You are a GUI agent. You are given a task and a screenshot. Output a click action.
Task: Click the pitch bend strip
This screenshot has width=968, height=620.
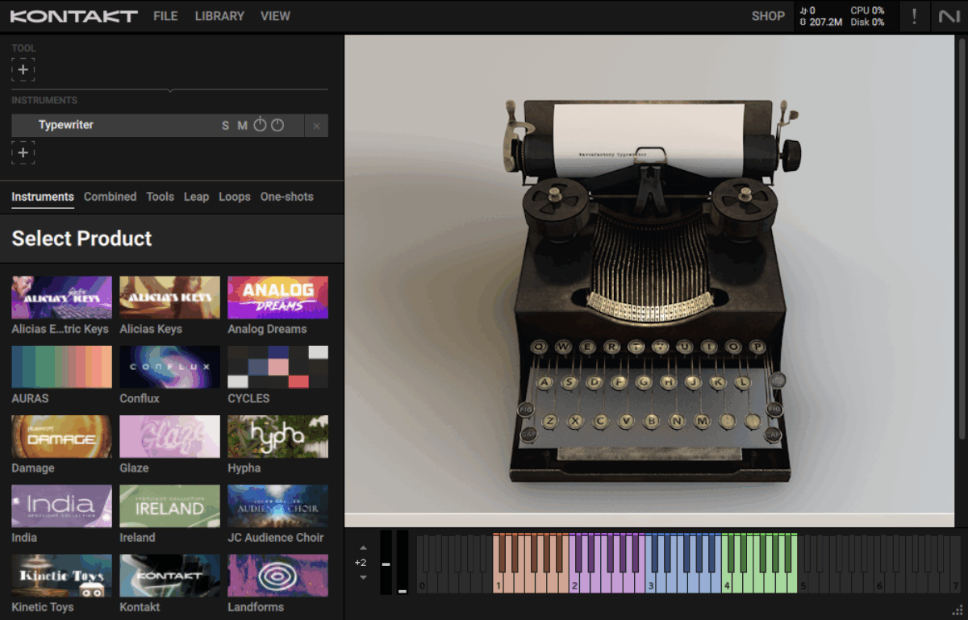tap(386, 563)
